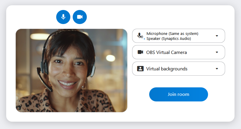
Task: Click the microphone-speaker icon in the audio selector
Action: (140, 36)
